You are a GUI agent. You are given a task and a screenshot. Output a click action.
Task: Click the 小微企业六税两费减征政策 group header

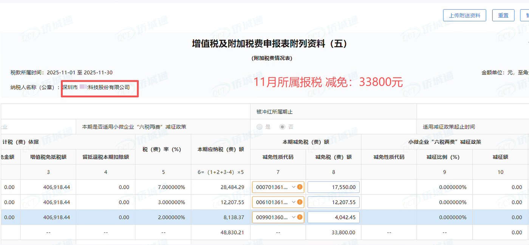pos(445,142)
